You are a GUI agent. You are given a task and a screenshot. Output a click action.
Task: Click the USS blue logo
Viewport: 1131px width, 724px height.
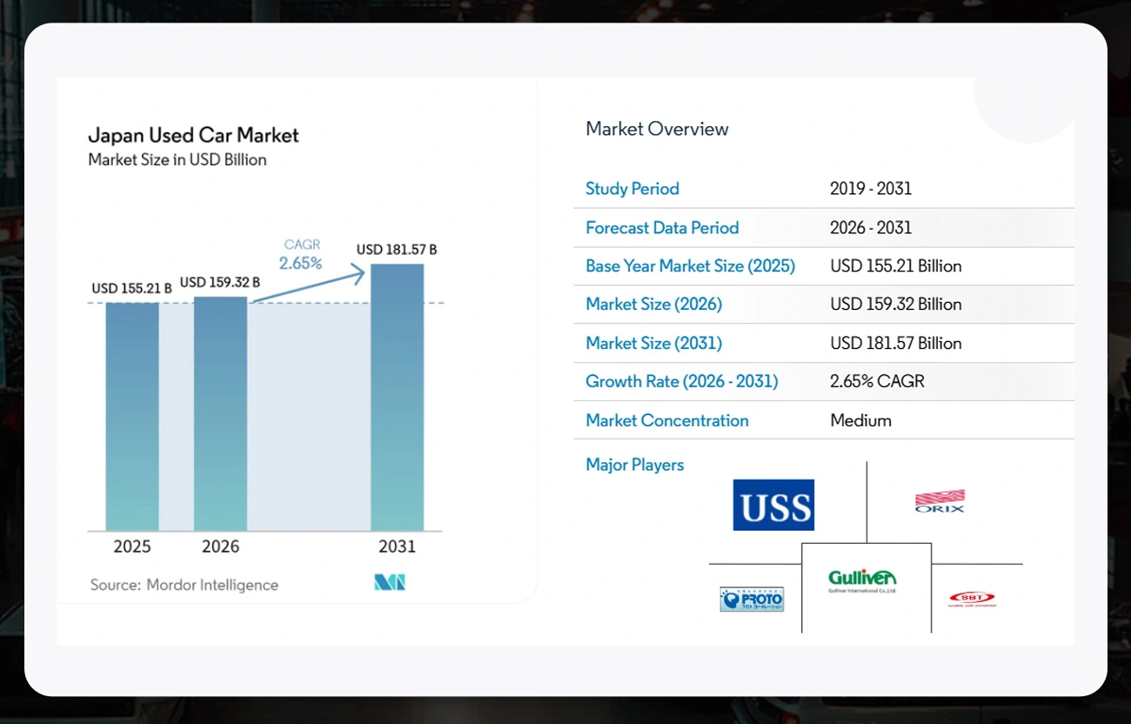coord(773,505)
